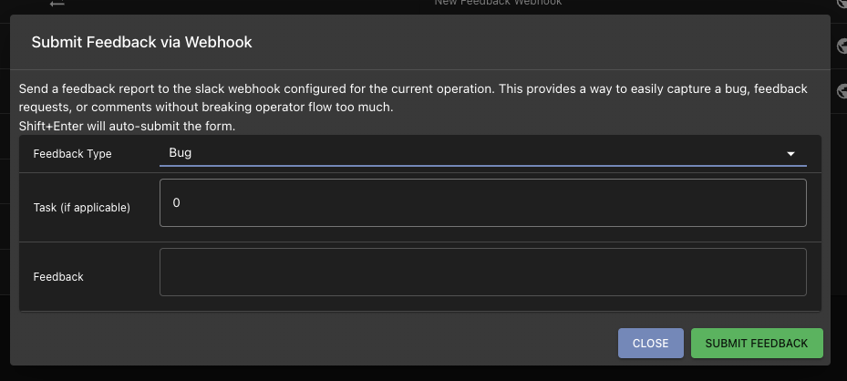847x381 pixels.
Task: Click the Feedback Type label
Action: (x=72, y=154)
